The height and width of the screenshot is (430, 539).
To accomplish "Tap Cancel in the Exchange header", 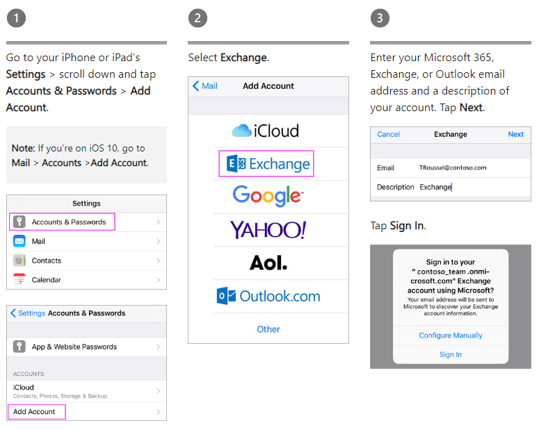I will [x=389, y=134].
